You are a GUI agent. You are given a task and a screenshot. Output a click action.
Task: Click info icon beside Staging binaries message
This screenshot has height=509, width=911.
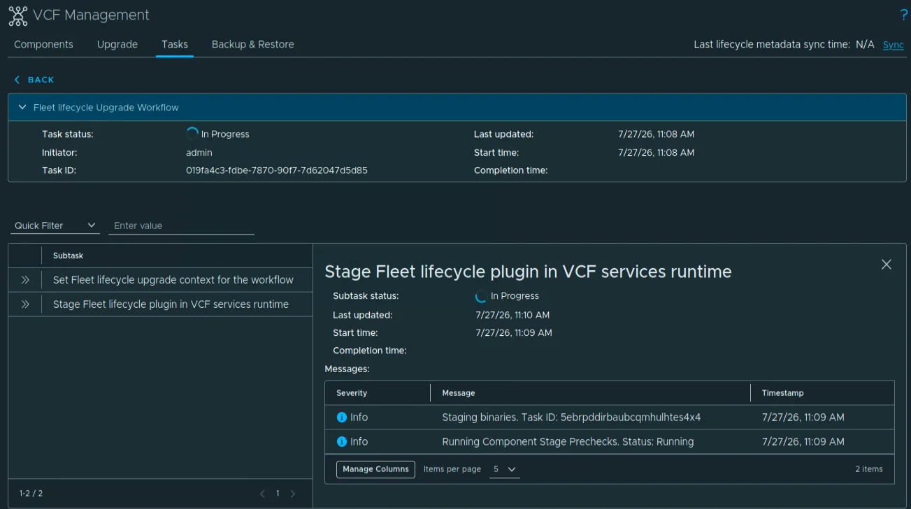point(342,417)
